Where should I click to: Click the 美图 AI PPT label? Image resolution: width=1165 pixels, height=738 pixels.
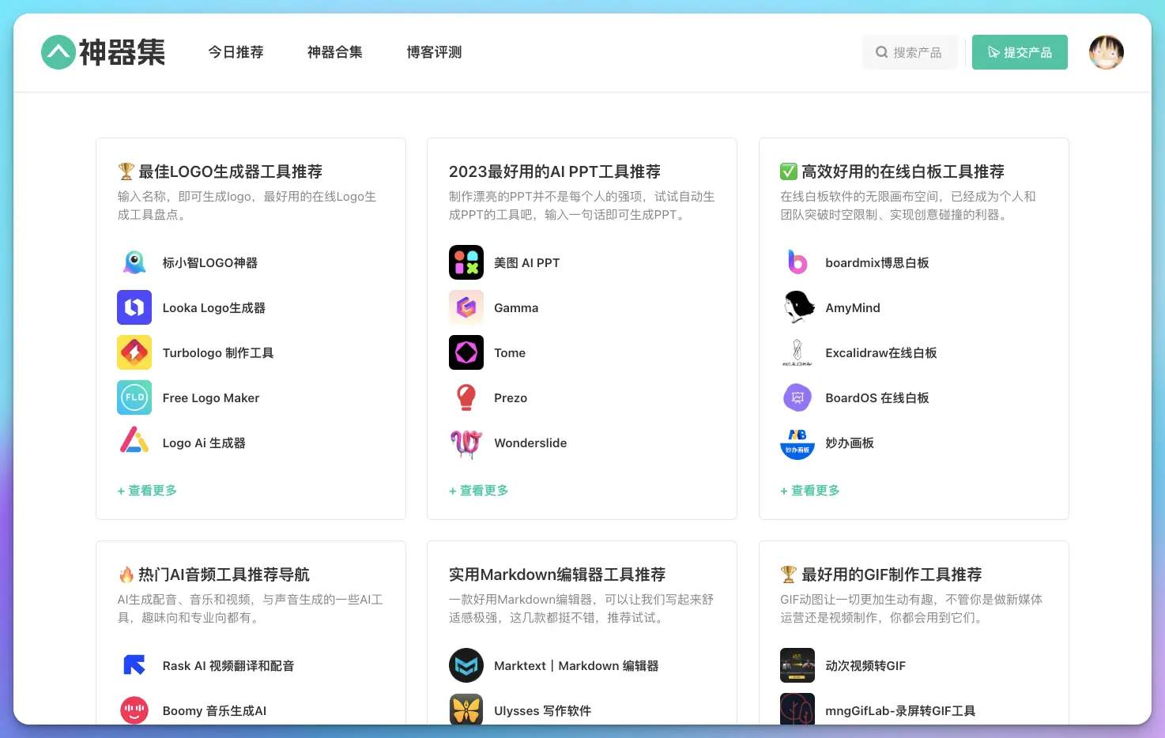click(527, 262)
